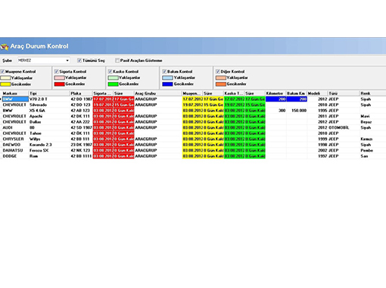Image resolution: width=386 pixels, height=288 pixels.
Task: Toggle the Sigorta Kontrol checkbox
Action: (x=57, y=71)
